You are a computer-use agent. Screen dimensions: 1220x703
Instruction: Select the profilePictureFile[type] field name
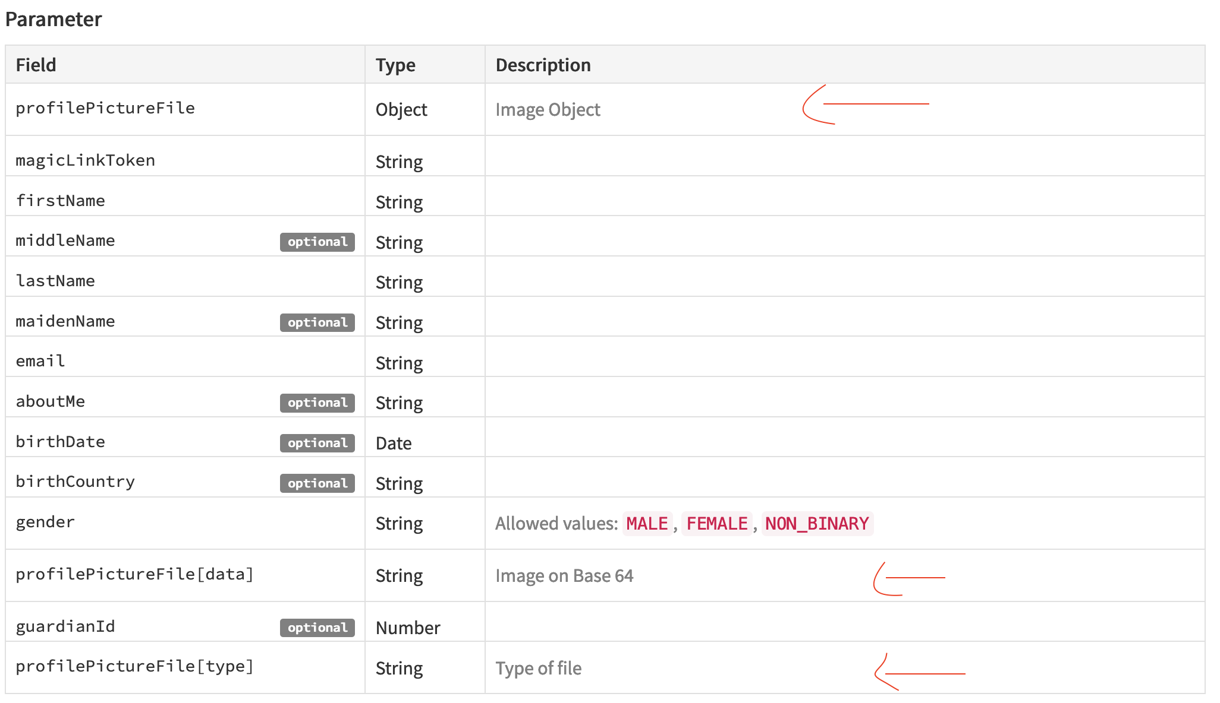(x=134, y=666)
